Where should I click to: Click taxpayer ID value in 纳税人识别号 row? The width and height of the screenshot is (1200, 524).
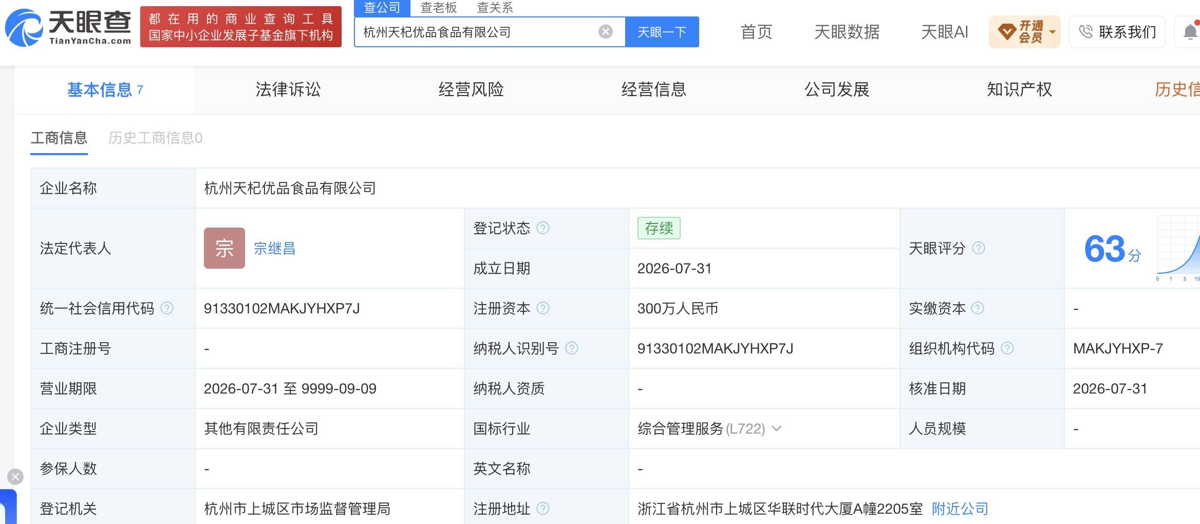(x=715, y=348)
